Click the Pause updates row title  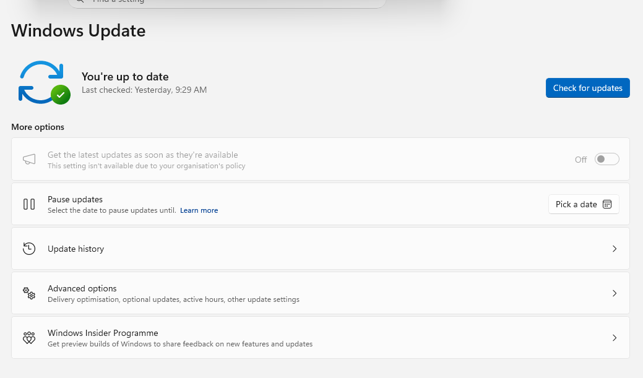point(75,199)
